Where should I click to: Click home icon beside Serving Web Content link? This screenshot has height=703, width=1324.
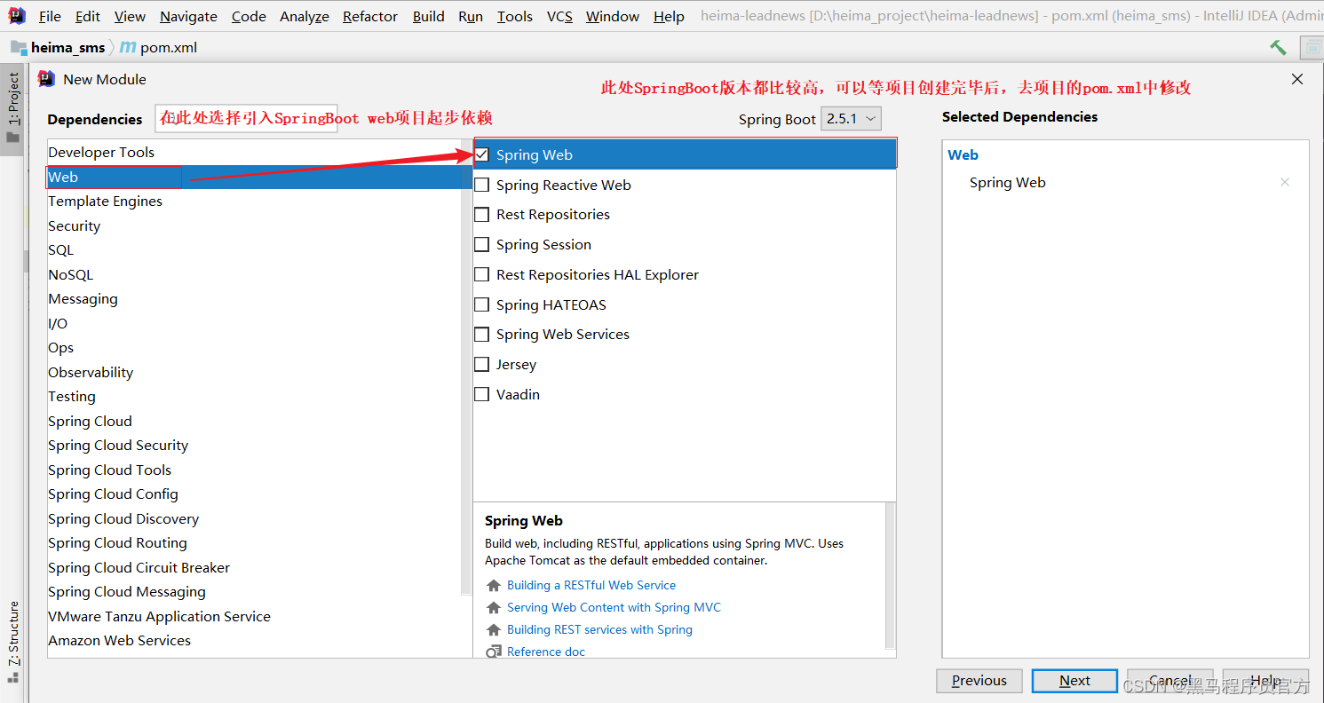[x=494, y=608]
